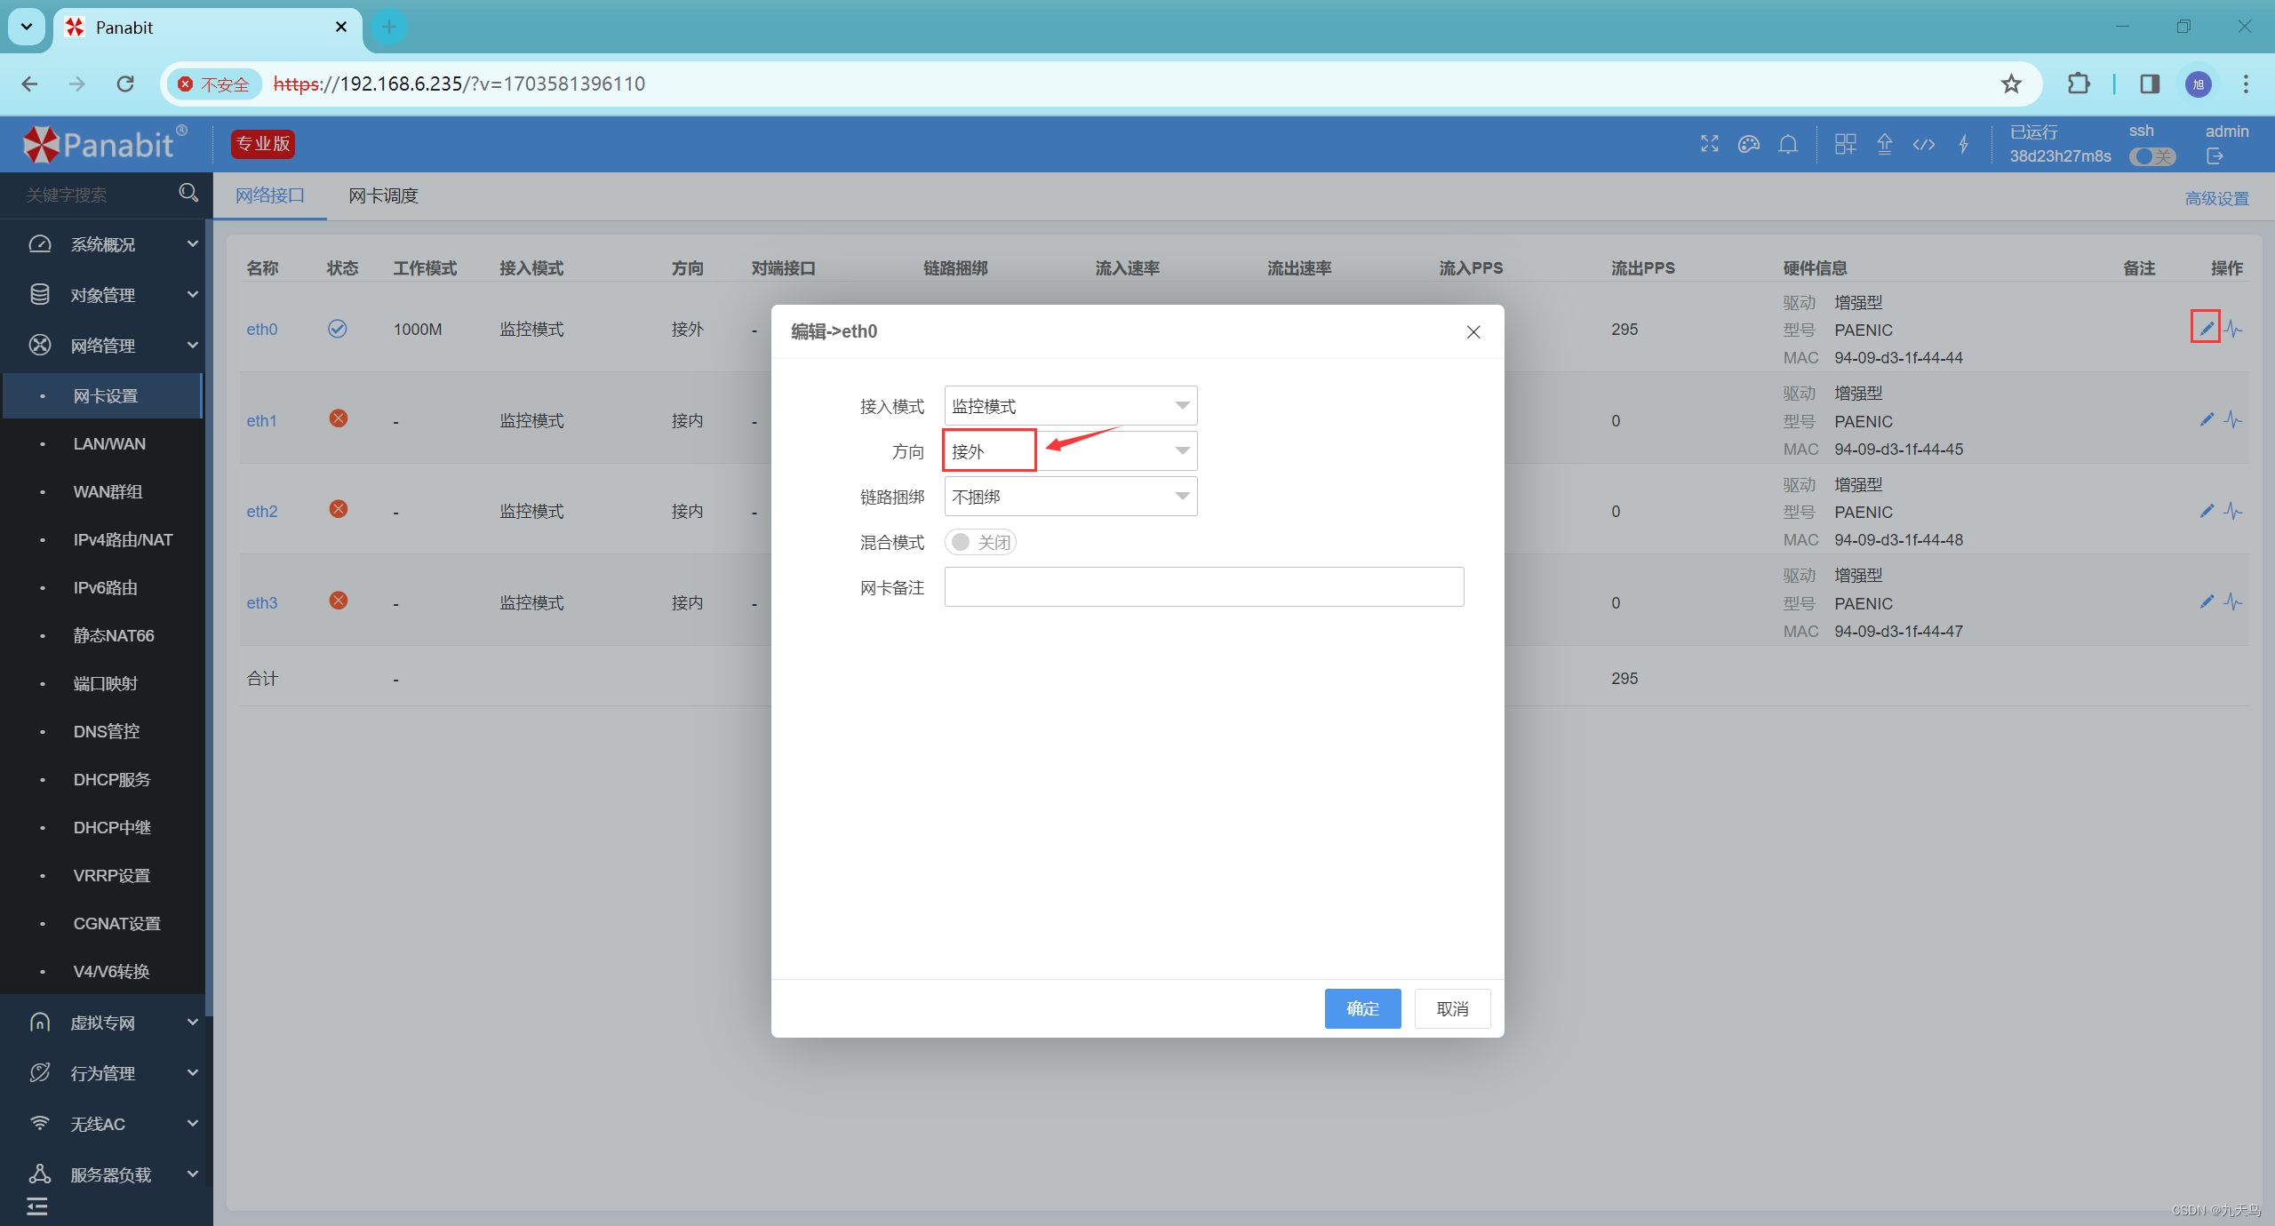2275x1226 pixels.
Task: Open the 接入模式 dropdown
Action: (x=1070, y=406)
